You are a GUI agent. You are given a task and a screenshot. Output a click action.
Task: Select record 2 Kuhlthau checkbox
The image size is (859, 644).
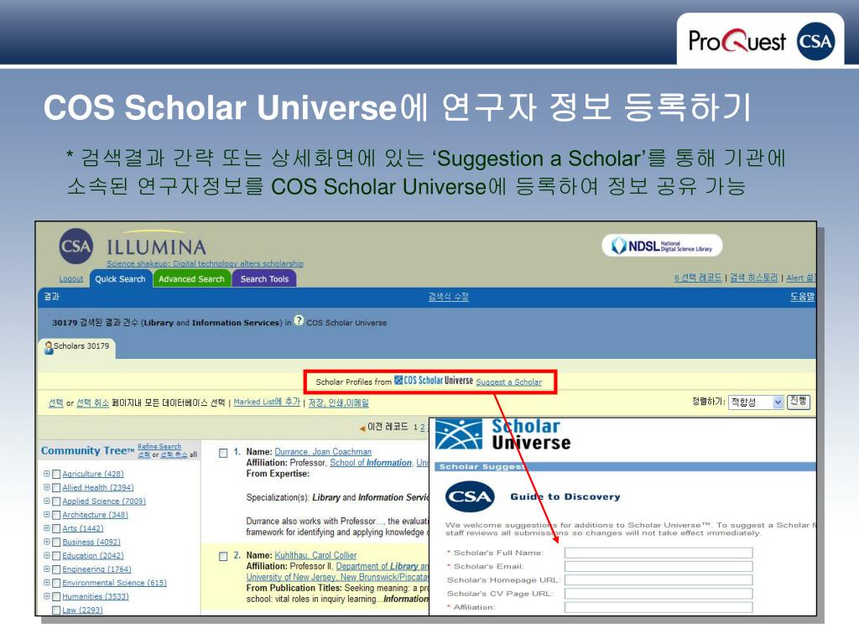[x=223, y=557]
